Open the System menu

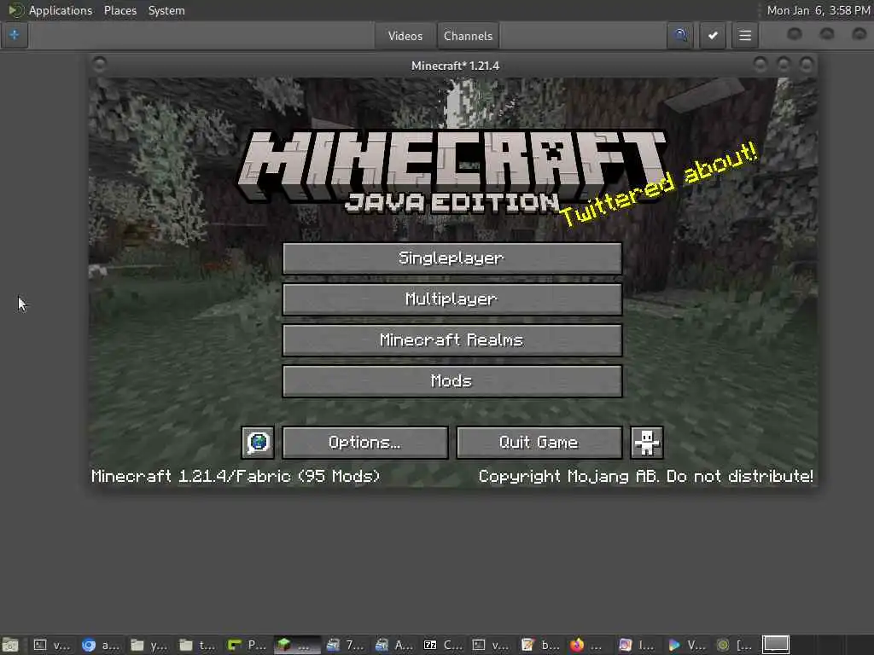click(166, 10)
